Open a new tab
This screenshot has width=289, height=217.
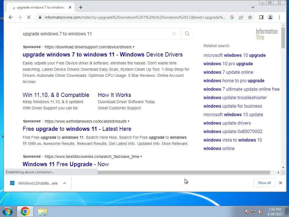click(x=81, y=7)
